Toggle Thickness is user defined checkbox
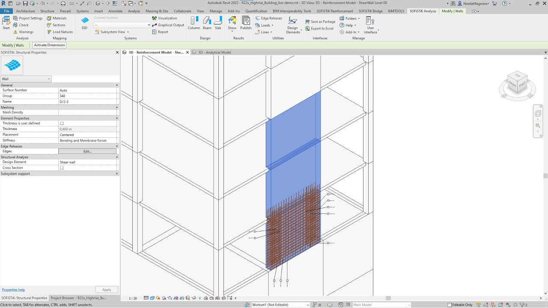548x308 pixels. click(x=62, y=124)
